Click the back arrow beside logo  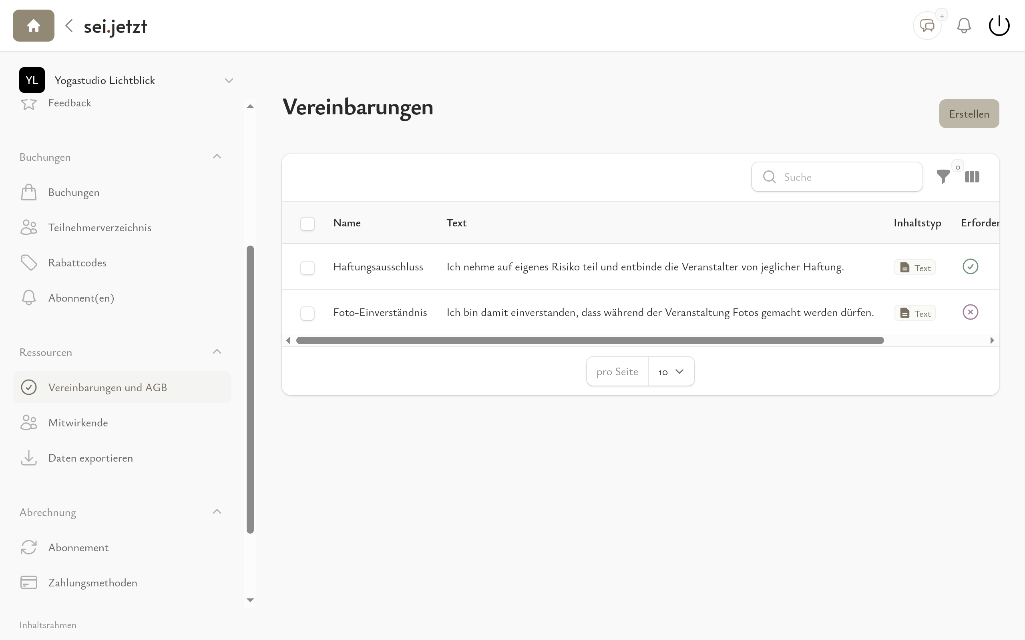pyautogui.click(x=69, y=26)
